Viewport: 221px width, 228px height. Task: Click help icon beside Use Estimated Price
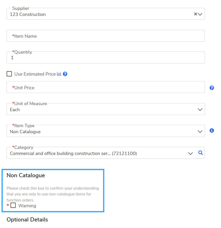point(65,74)
